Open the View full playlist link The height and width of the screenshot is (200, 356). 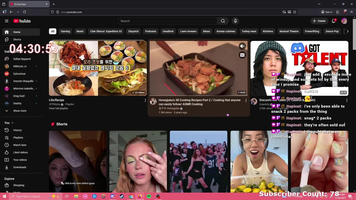[58, 108]
